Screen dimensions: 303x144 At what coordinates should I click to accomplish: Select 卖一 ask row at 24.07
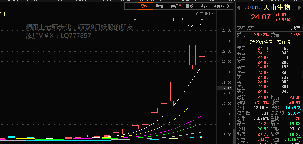coord(269,67)
